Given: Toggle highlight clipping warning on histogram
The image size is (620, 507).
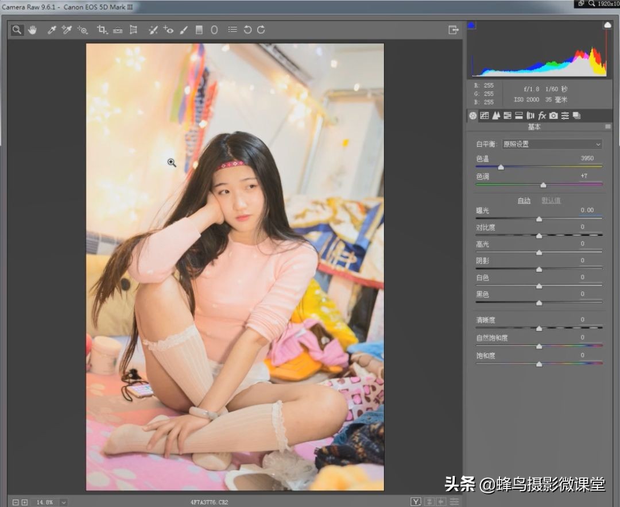Looking at the screenshot, I should [x=607, y=24].
